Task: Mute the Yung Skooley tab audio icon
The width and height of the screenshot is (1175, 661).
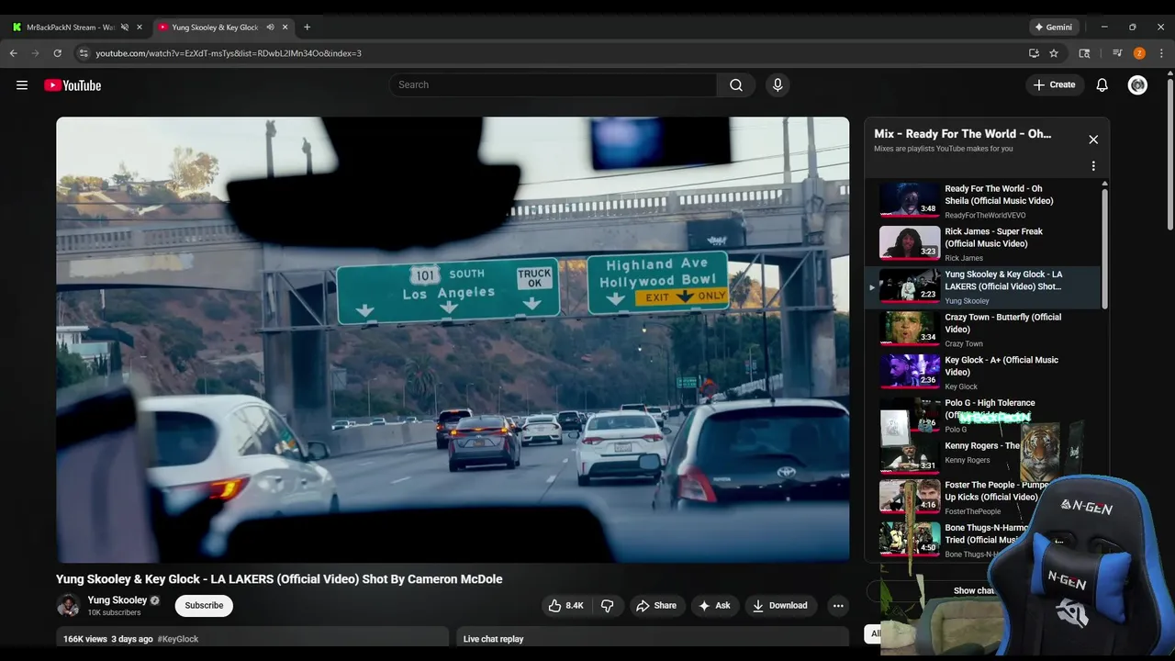Action: 270,28
